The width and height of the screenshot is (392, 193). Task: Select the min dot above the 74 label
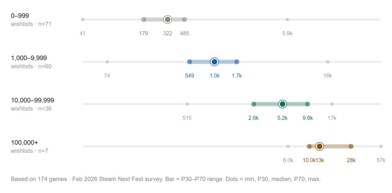(107, 62)
